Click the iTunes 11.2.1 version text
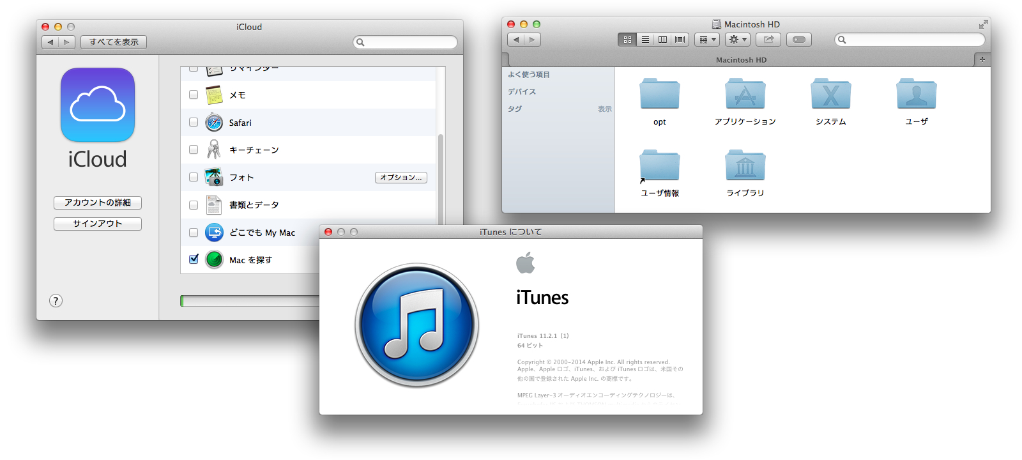The width and height of the screenshot is (1022, 460). pos(543,336)
